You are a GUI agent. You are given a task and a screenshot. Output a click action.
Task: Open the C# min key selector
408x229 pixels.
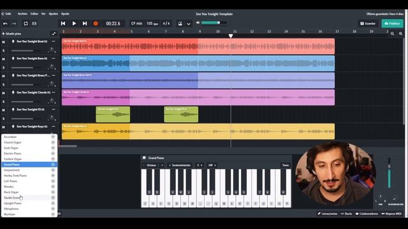[136, 24]
